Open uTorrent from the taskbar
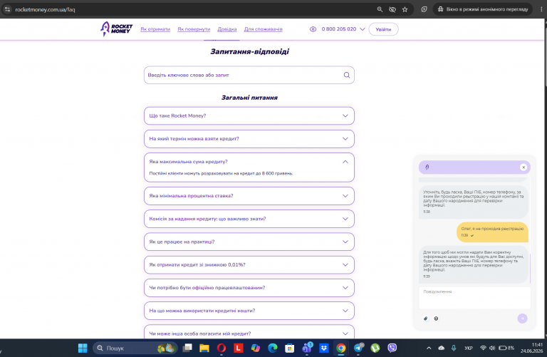 coord(375,348)
